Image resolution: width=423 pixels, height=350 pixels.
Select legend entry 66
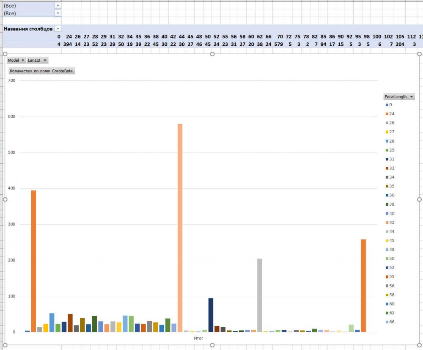(390, 322)
